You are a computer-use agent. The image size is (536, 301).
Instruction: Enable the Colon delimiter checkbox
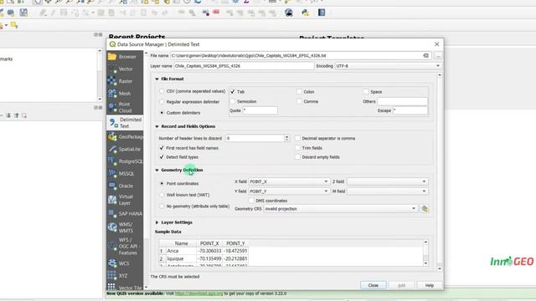tap(299, 91)
